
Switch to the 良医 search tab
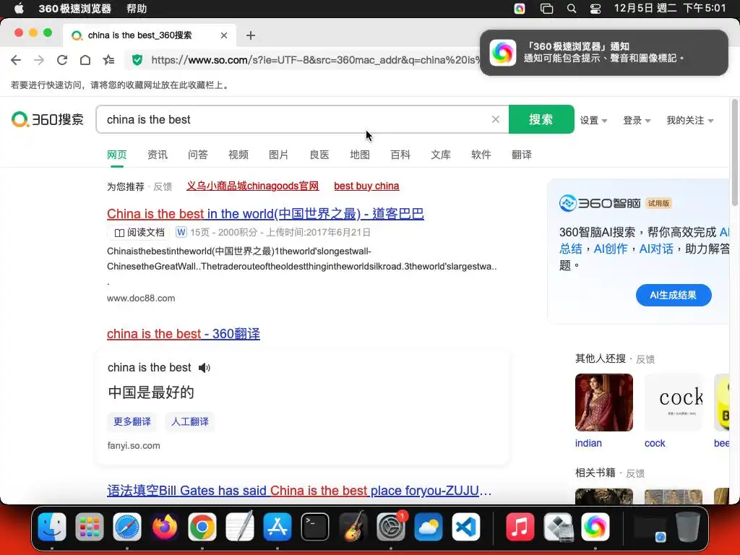pos(319,155)
